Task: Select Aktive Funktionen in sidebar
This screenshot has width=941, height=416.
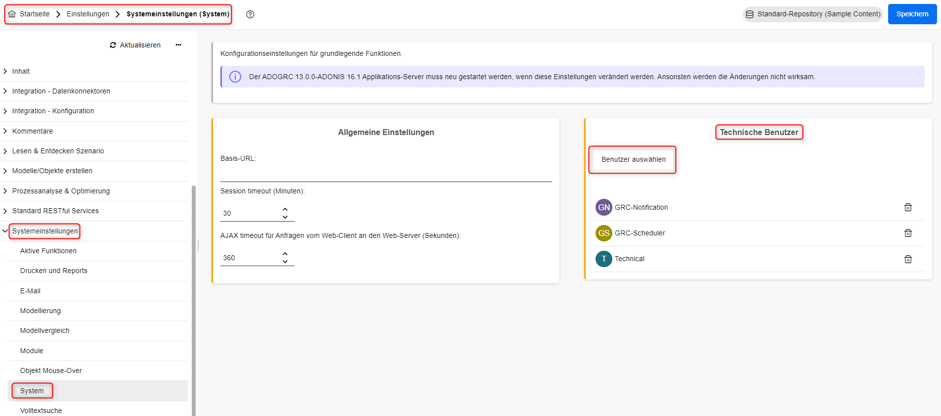Action: pyautogui.click(x=48, y=251)
